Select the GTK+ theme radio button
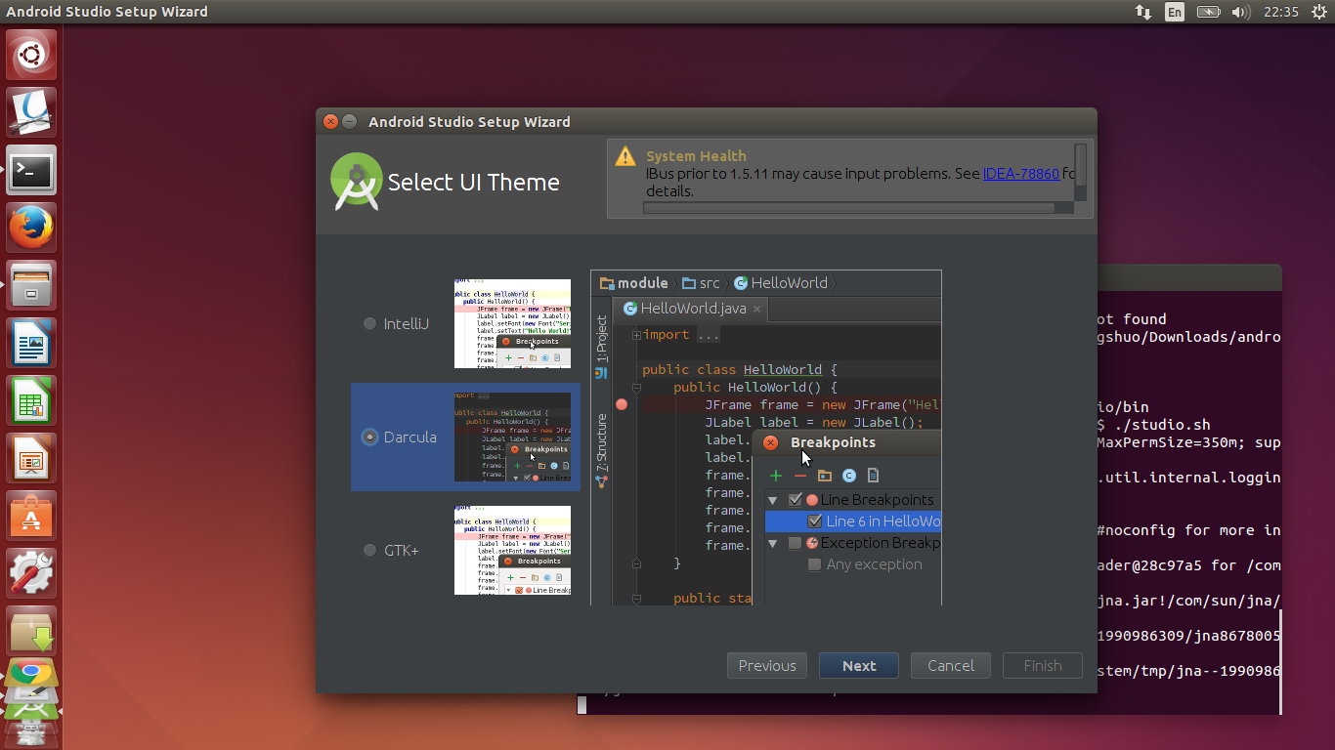 click(369, 550)
